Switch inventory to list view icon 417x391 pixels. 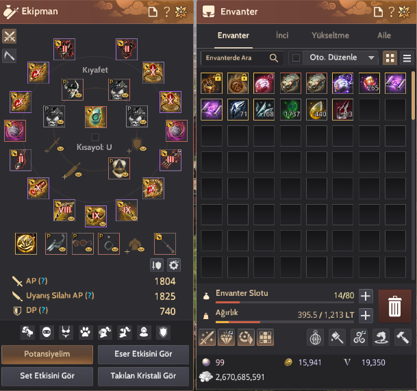click(407, 58)
